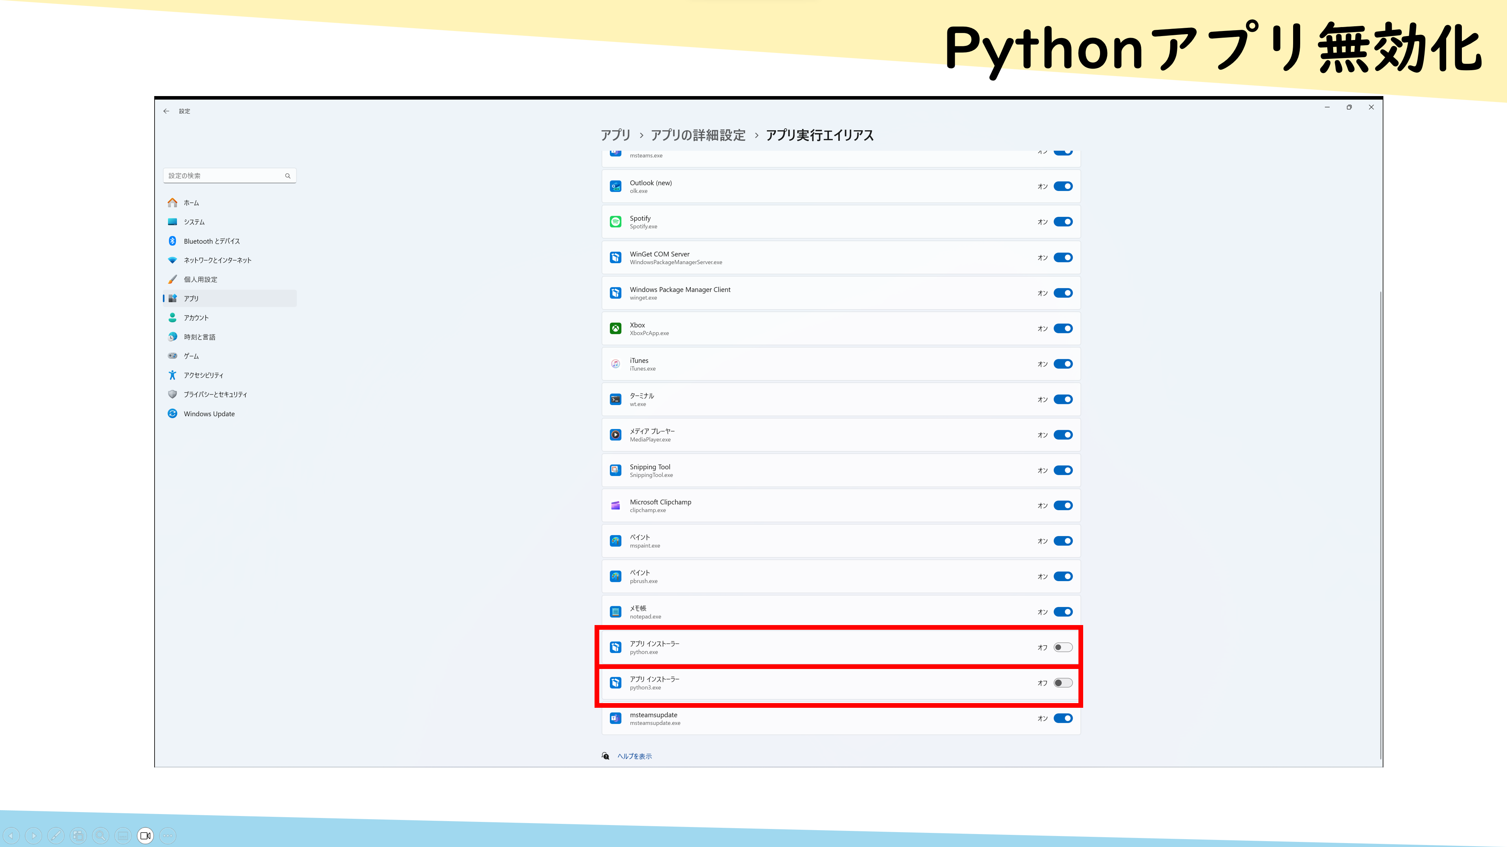This screenshot has width=1507, height=847.
Task: Click the back arrow beside 設定 title
Action: (167, 111)
